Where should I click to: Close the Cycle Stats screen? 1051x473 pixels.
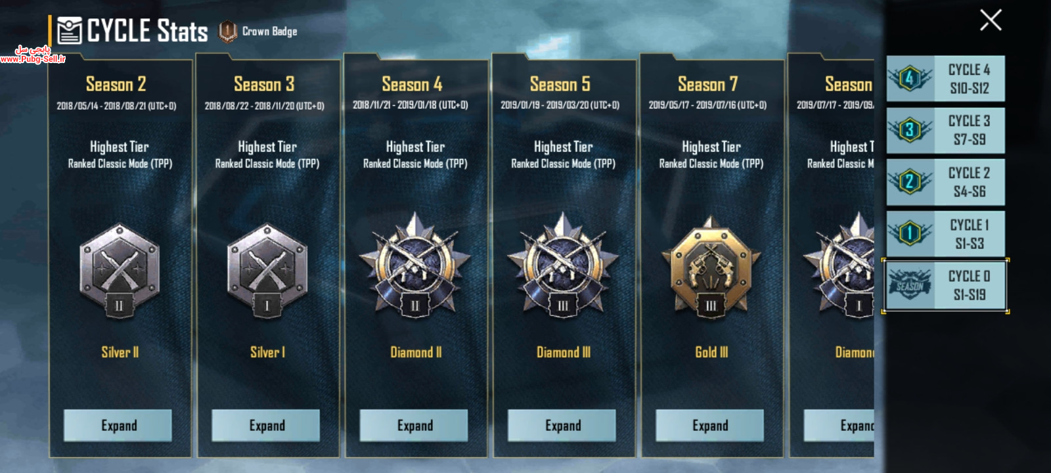[991, 20]
